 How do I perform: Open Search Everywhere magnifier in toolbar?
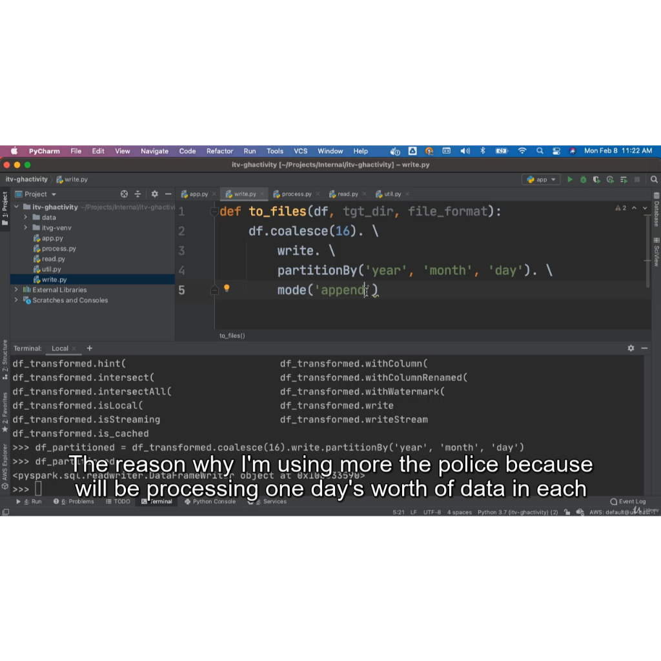(654, 179)
